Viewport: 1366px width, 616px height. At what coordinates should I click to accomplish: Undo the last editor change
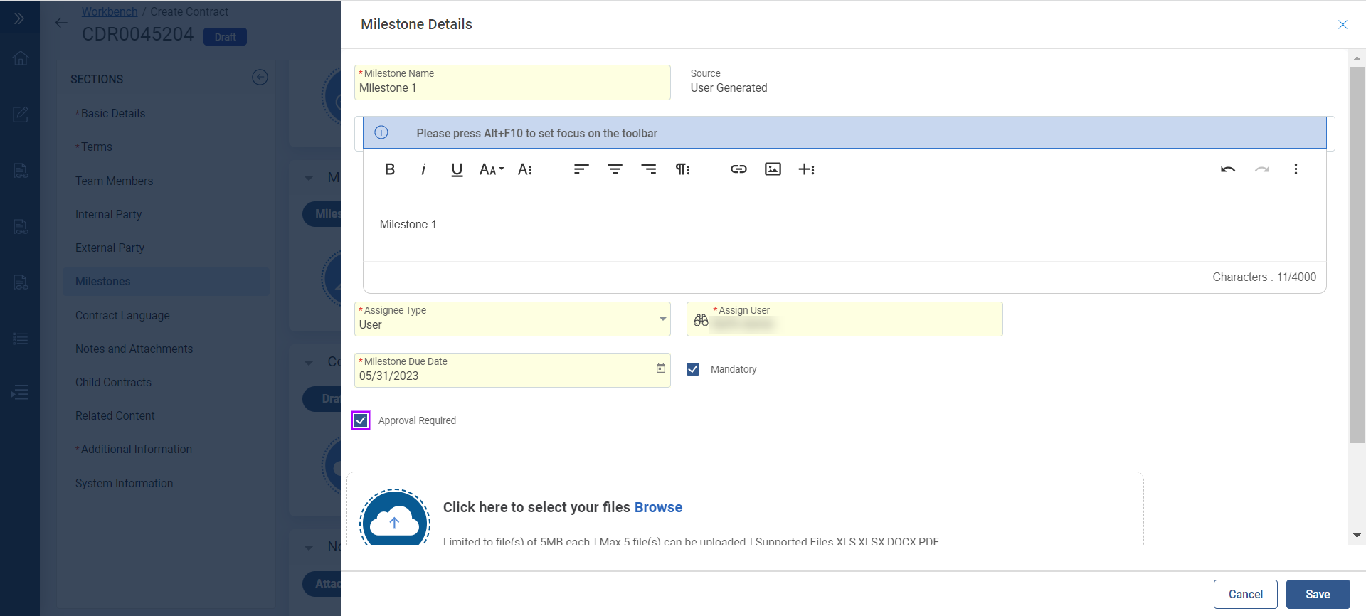[x=1227, y=169]
